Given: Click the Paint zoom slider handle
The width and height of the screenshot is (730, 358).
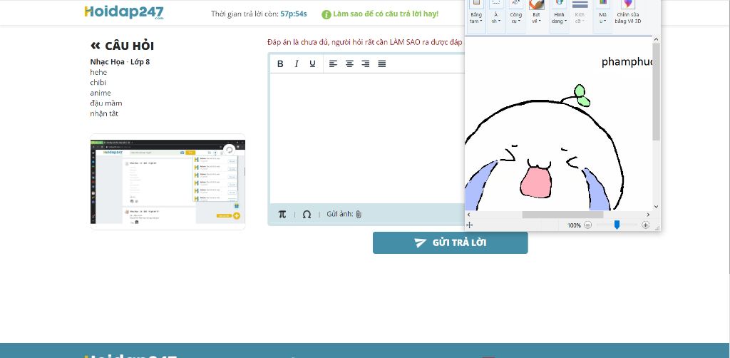Looking at the screenshot, I should [617, 225].
